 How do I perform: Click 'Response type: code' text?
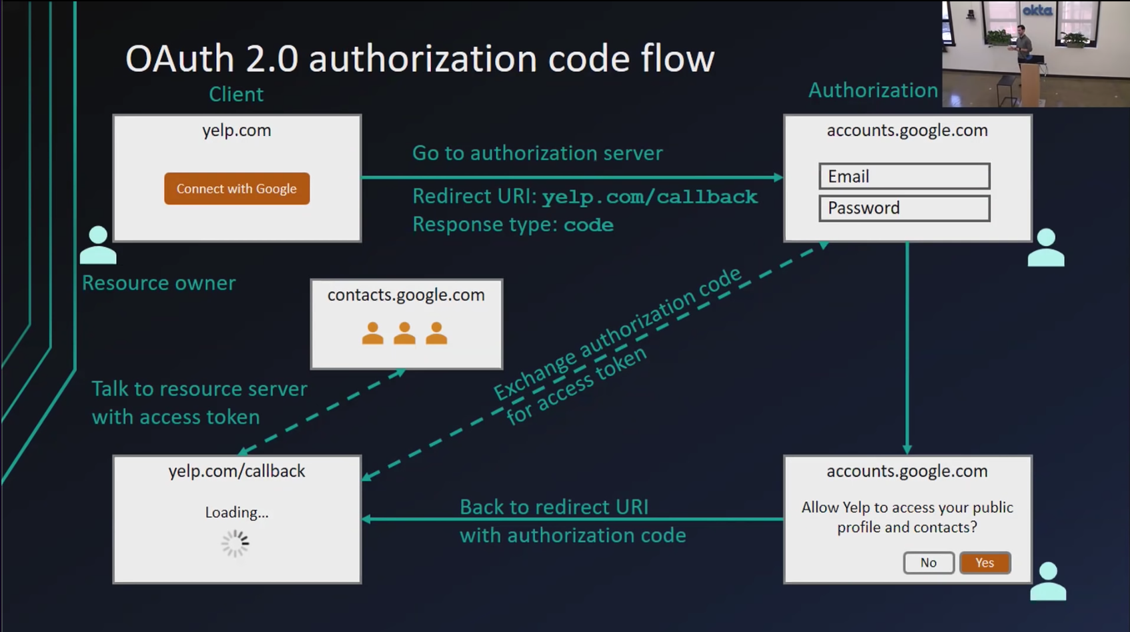coord(513,225)
